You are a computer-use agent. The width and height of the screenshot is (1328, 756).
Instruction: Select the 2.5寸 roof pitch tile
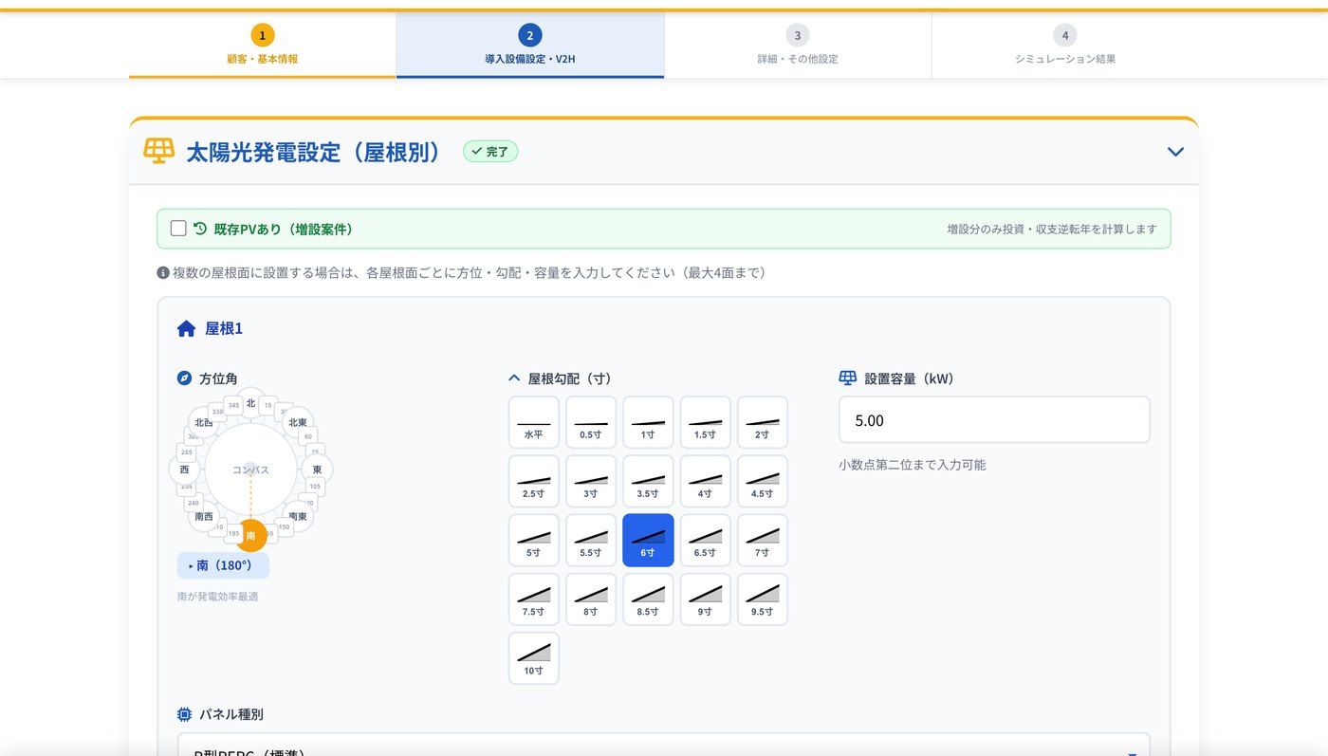(534, 481)
